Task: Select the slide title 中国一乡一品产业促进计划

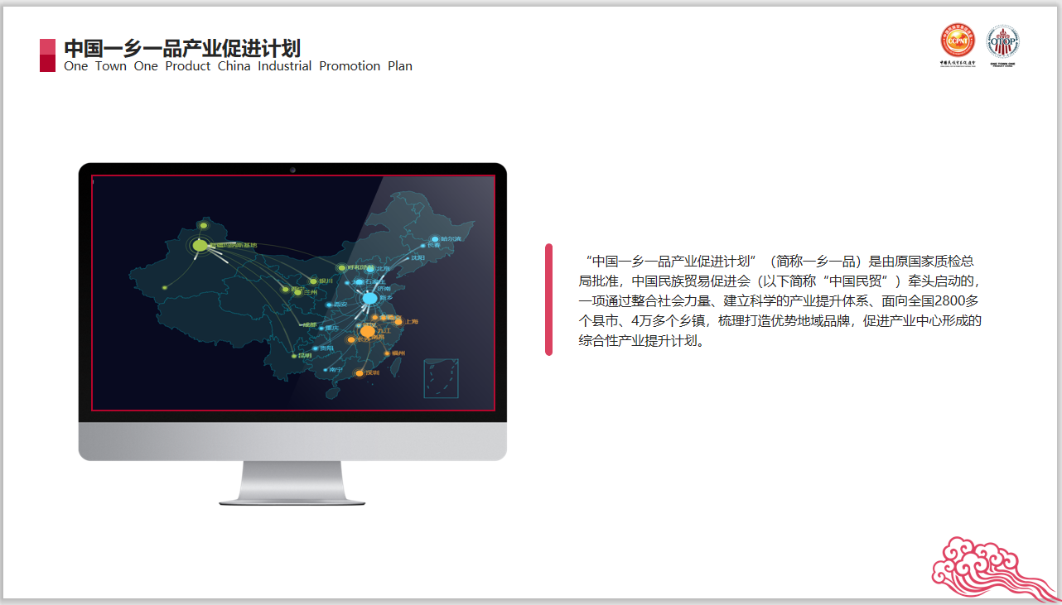Action: pos(182,48)
